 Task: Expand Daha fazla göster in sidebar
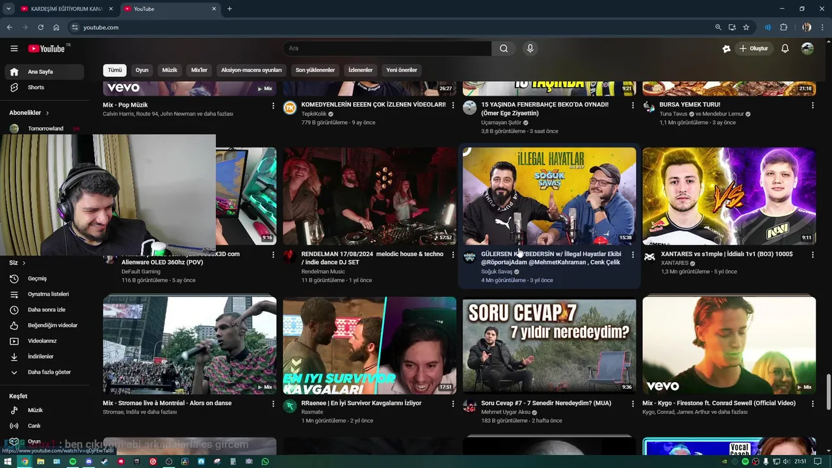click(44, 372)
